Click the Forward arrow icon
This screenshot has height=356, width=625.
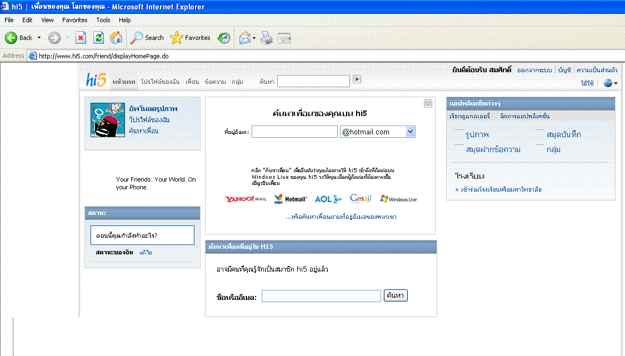[x=54, y=38]
